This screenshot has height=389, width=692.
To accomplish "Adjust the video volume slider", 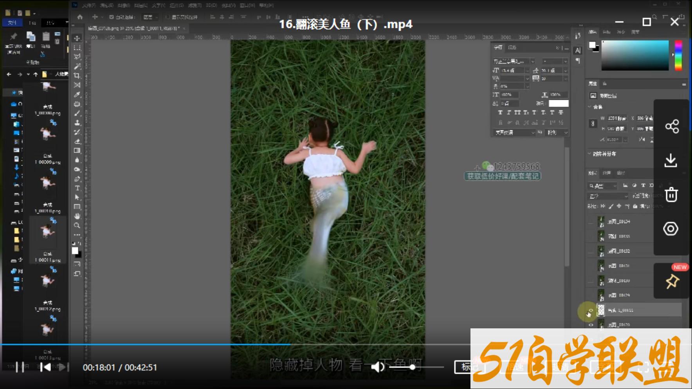I will click(x=416, y=367).
